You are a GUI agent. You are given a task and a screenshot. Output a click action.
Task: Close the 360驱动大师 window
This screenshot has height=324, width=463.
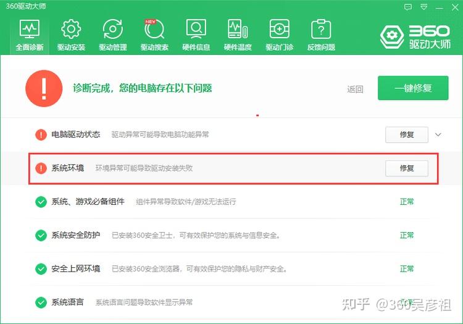coord(455,7)
